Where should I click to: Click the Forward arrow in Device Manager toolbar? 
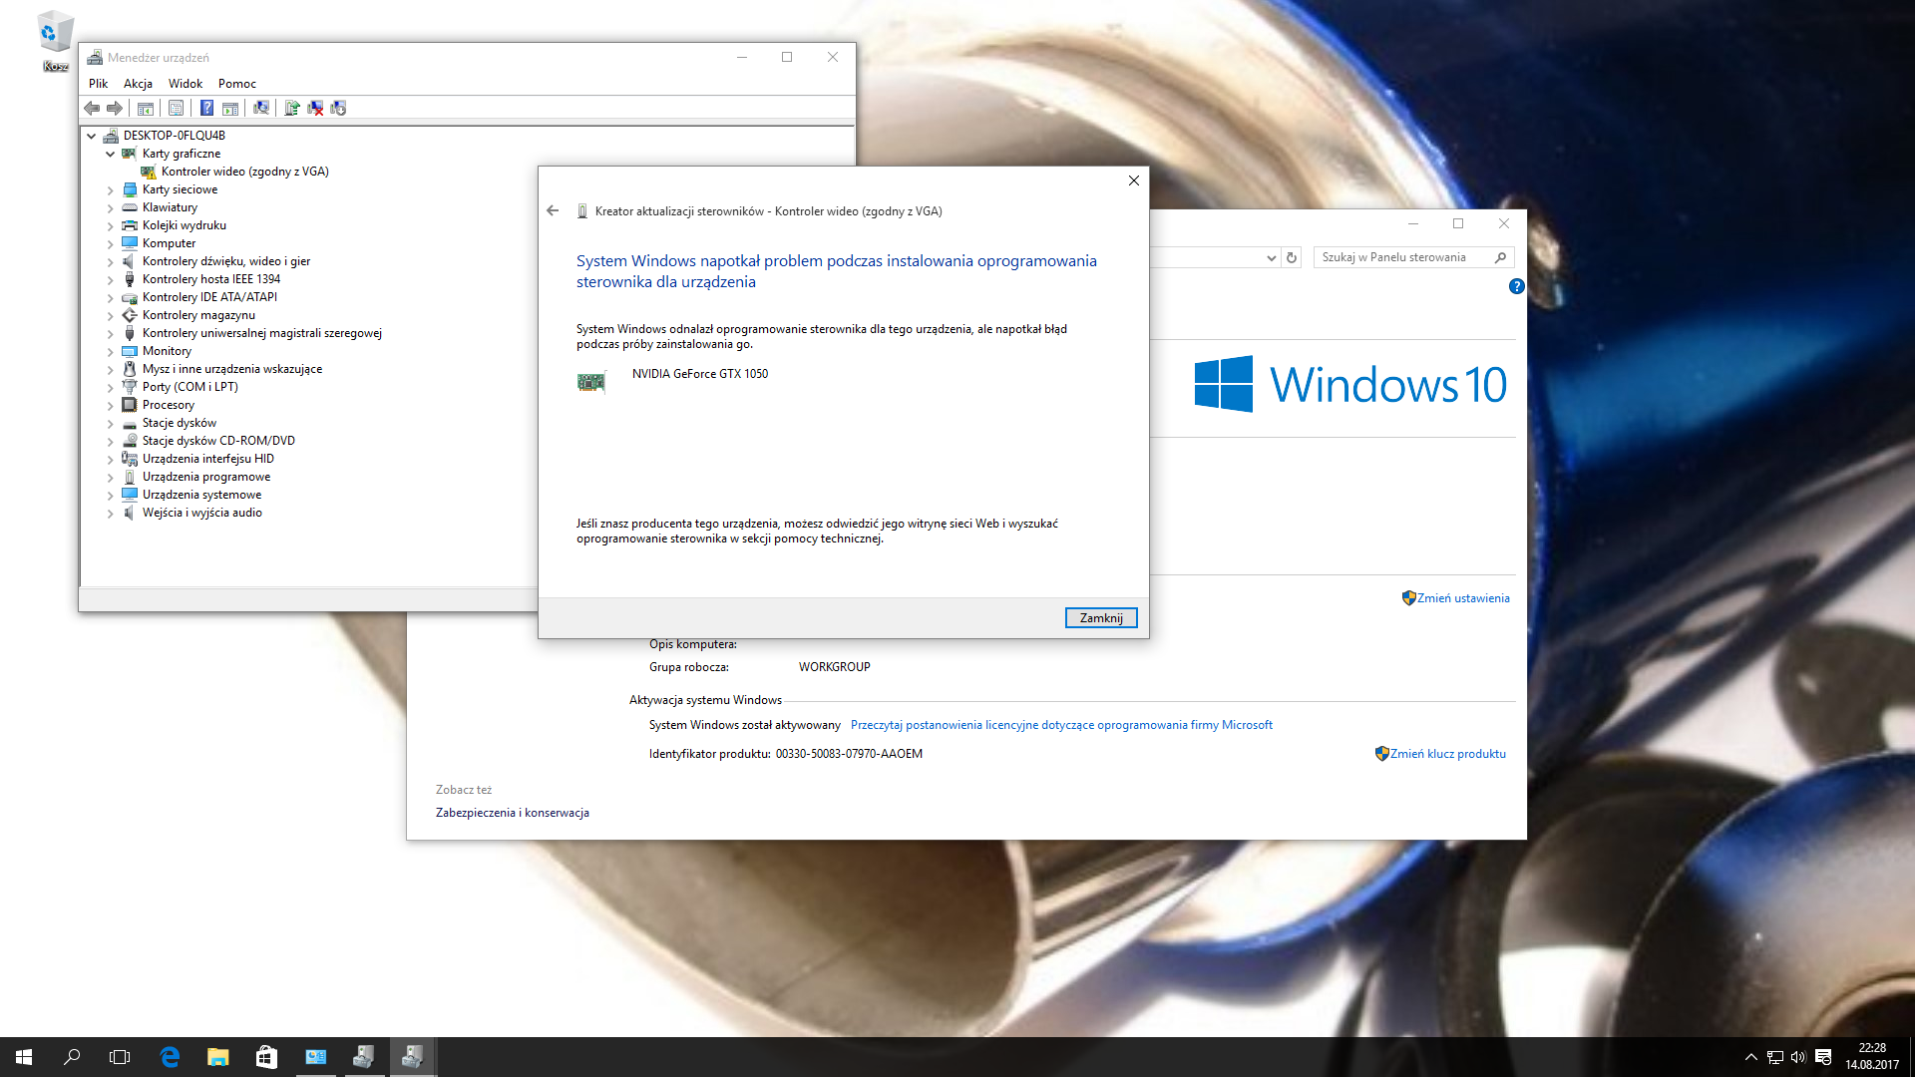point(115,108)
